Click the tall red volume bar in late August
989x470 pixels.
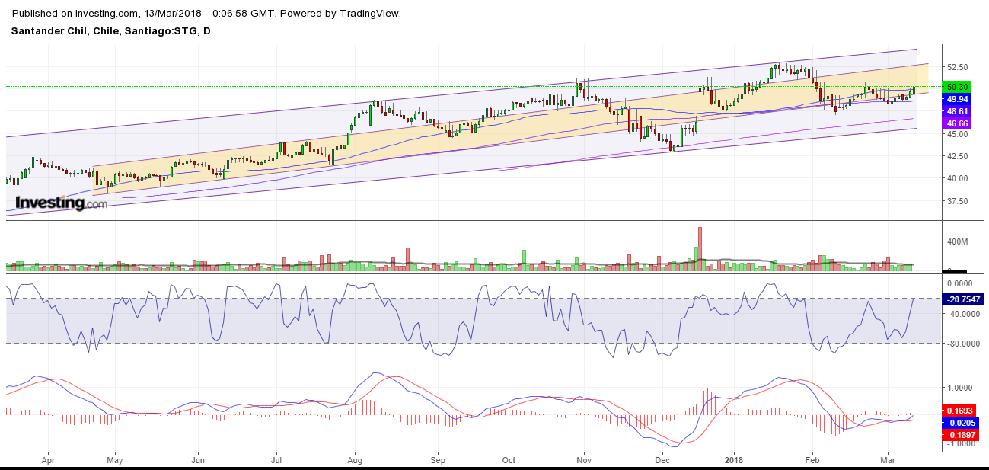click(407, 259)
